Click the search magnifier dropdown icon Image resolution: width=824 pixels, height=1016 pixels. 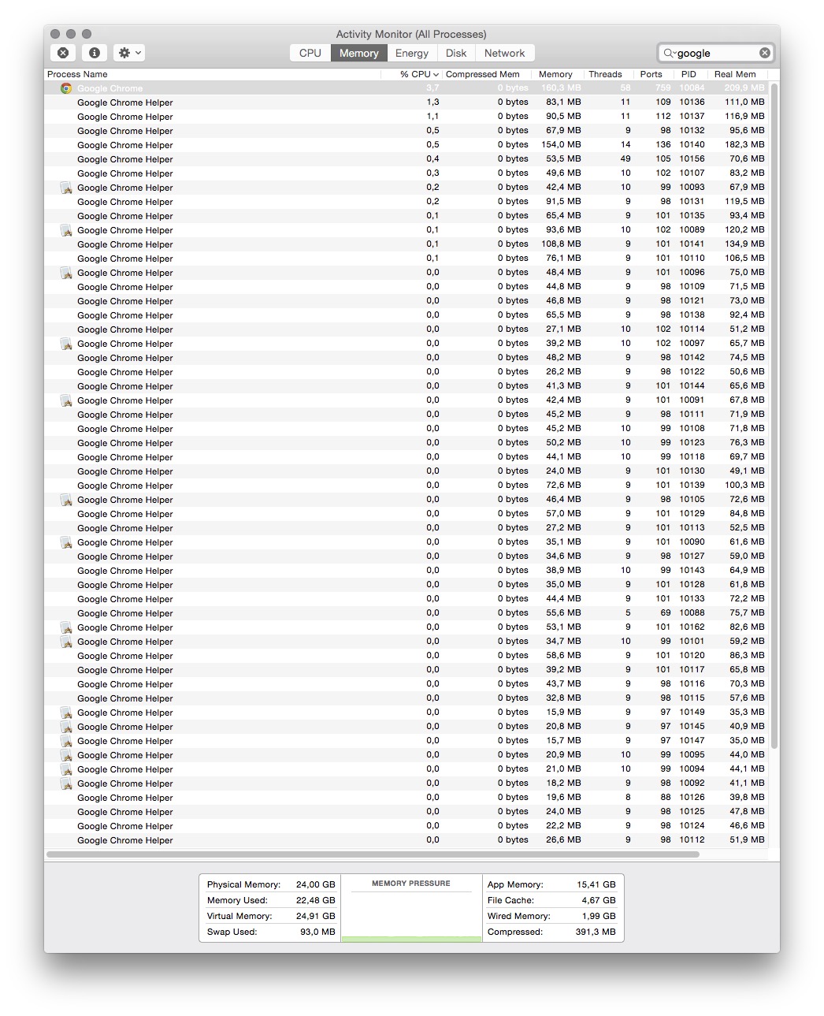coord(670,53)
